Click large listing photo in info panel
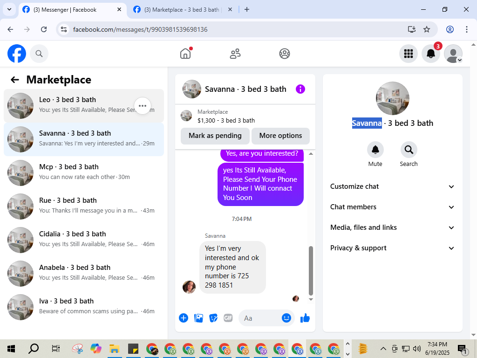 [x=392, y=98]
